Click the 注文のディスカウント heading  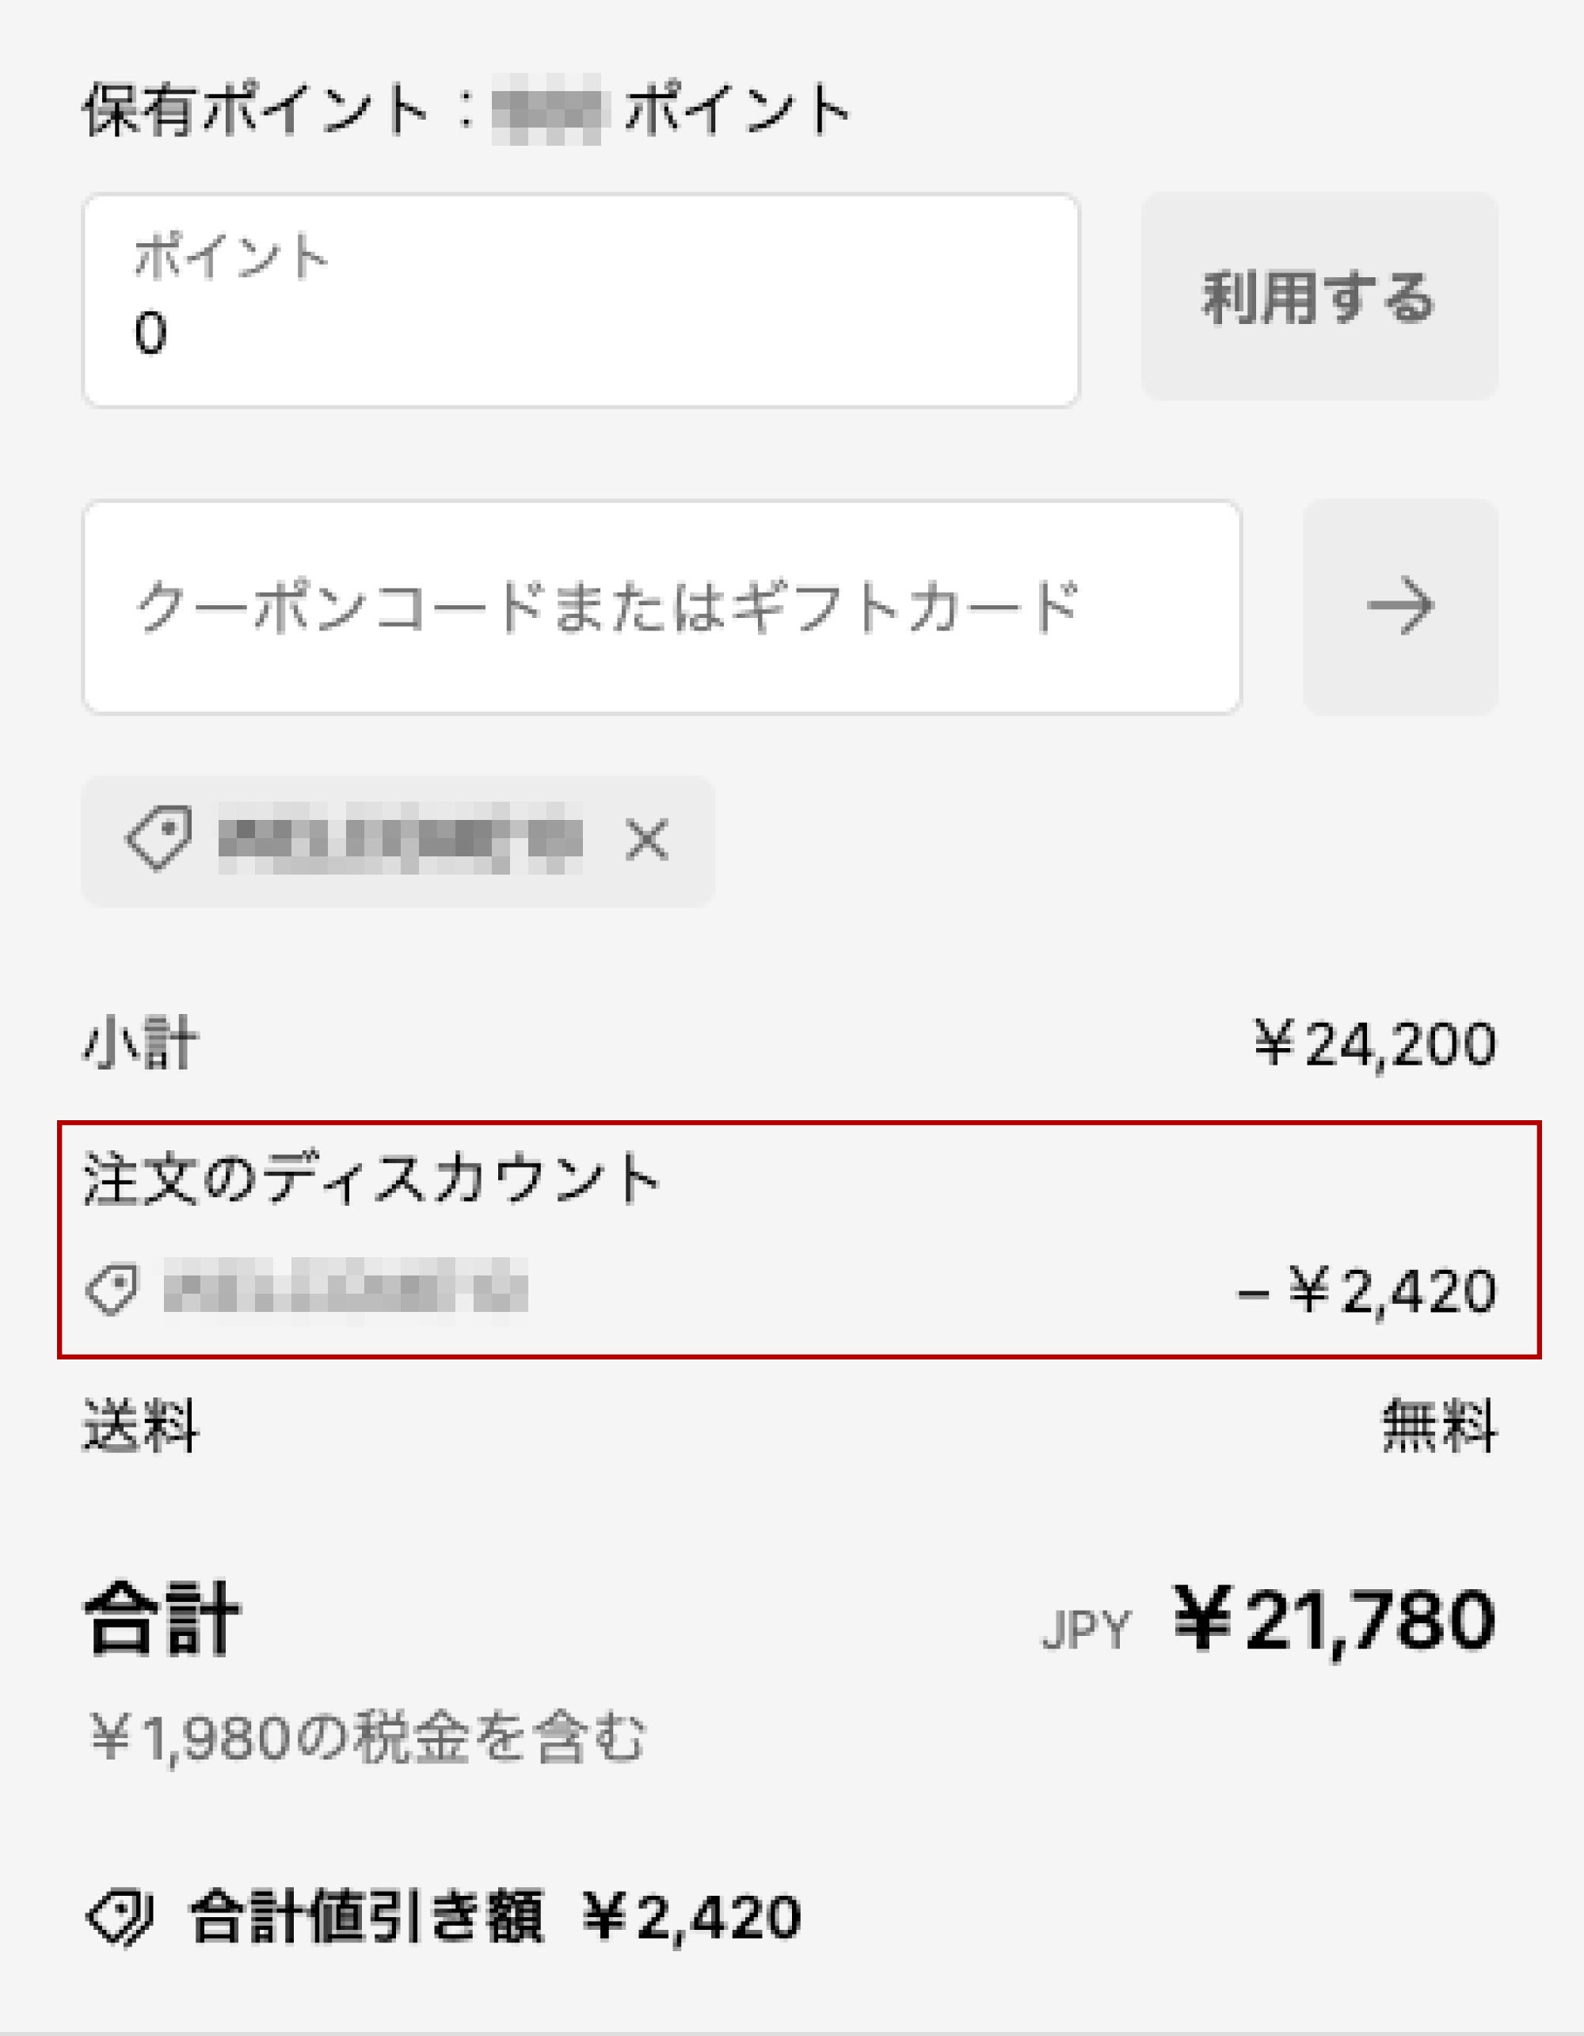click(x=371, y=1178)
